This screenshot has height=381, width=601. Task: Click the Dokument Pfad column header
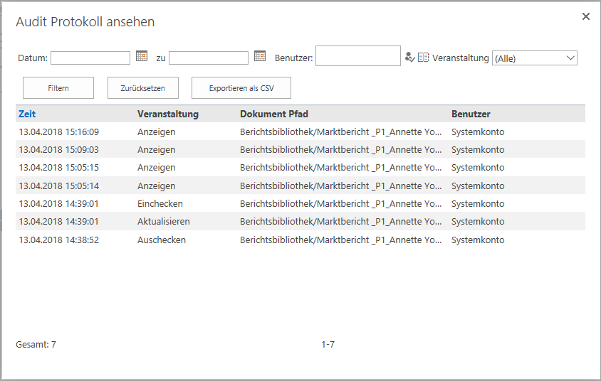274,114
